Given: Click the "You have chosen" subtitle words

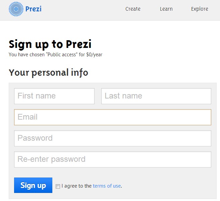Looking at the screenshot, I should pos(26,55).
